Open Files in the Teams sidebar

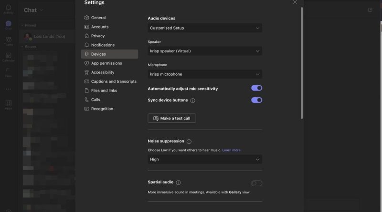coord(8,73)
